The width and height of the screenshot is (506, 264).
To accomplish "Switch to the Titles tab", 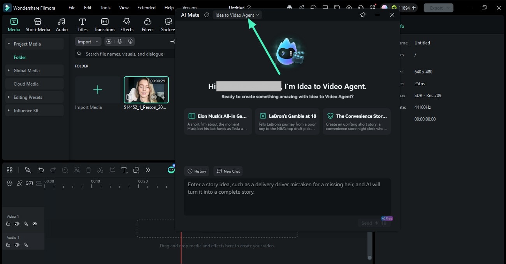I will [x=82, y=24].
